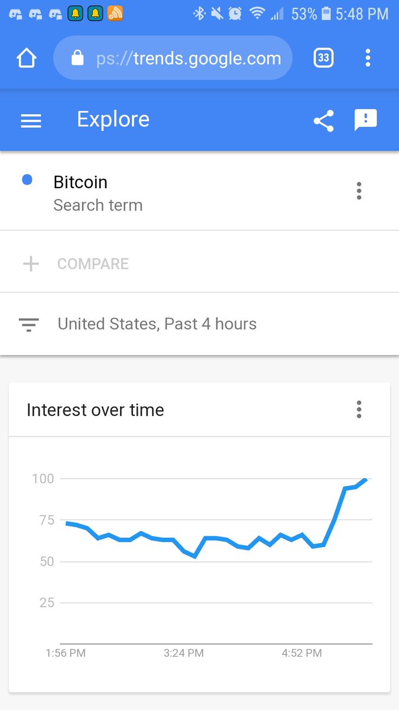Open options for the Bitcoin search term
Screen dimensions: 399x710
point(359,191)
